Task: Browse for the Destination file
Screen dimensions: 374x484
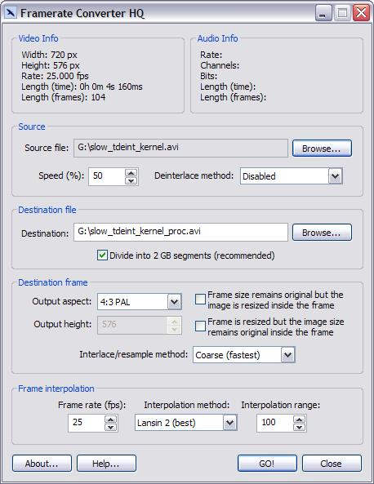Action: (x=322, y=232)
